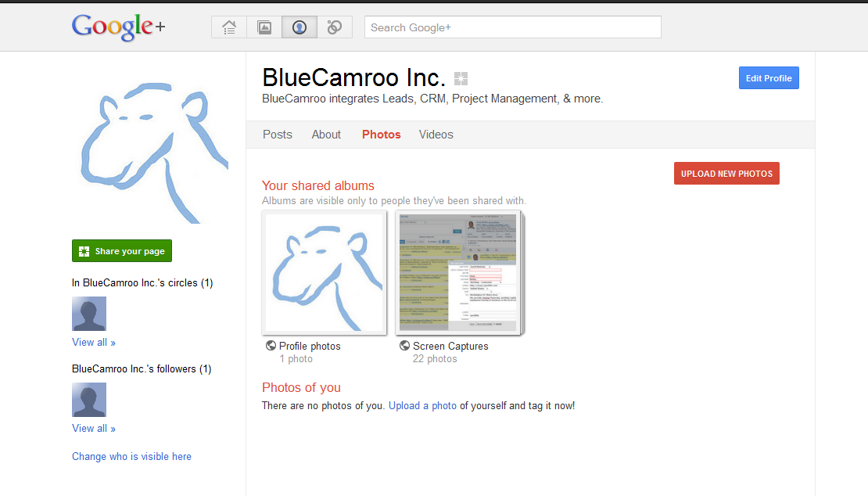Select the Photos tab

click(382, 135)
